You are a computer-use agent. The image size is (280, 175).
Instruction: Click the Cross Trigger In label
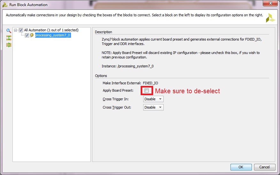115,99
